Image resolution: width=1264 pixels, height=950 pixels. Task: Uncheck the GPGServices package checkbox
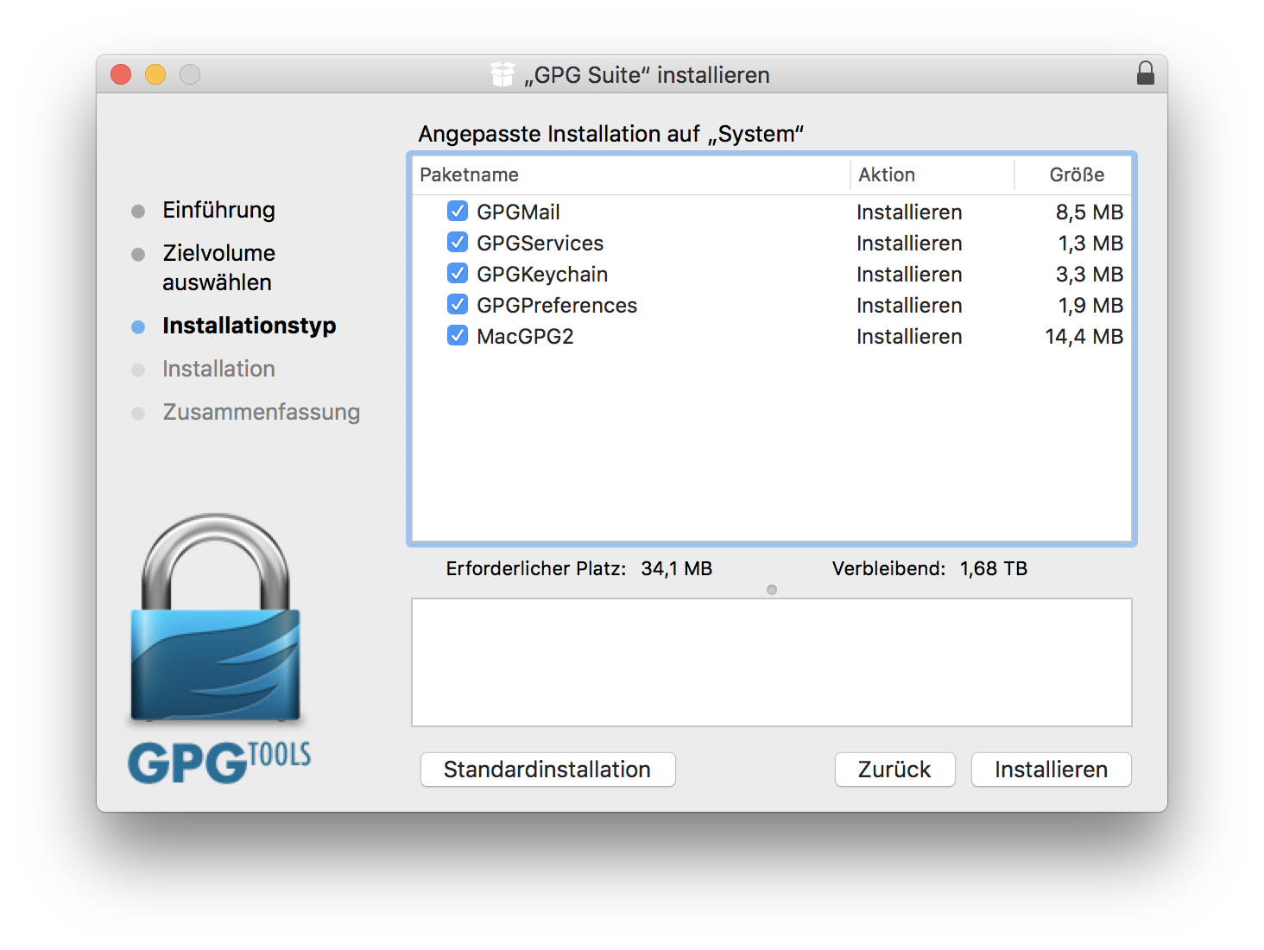[x=458, y=243]
